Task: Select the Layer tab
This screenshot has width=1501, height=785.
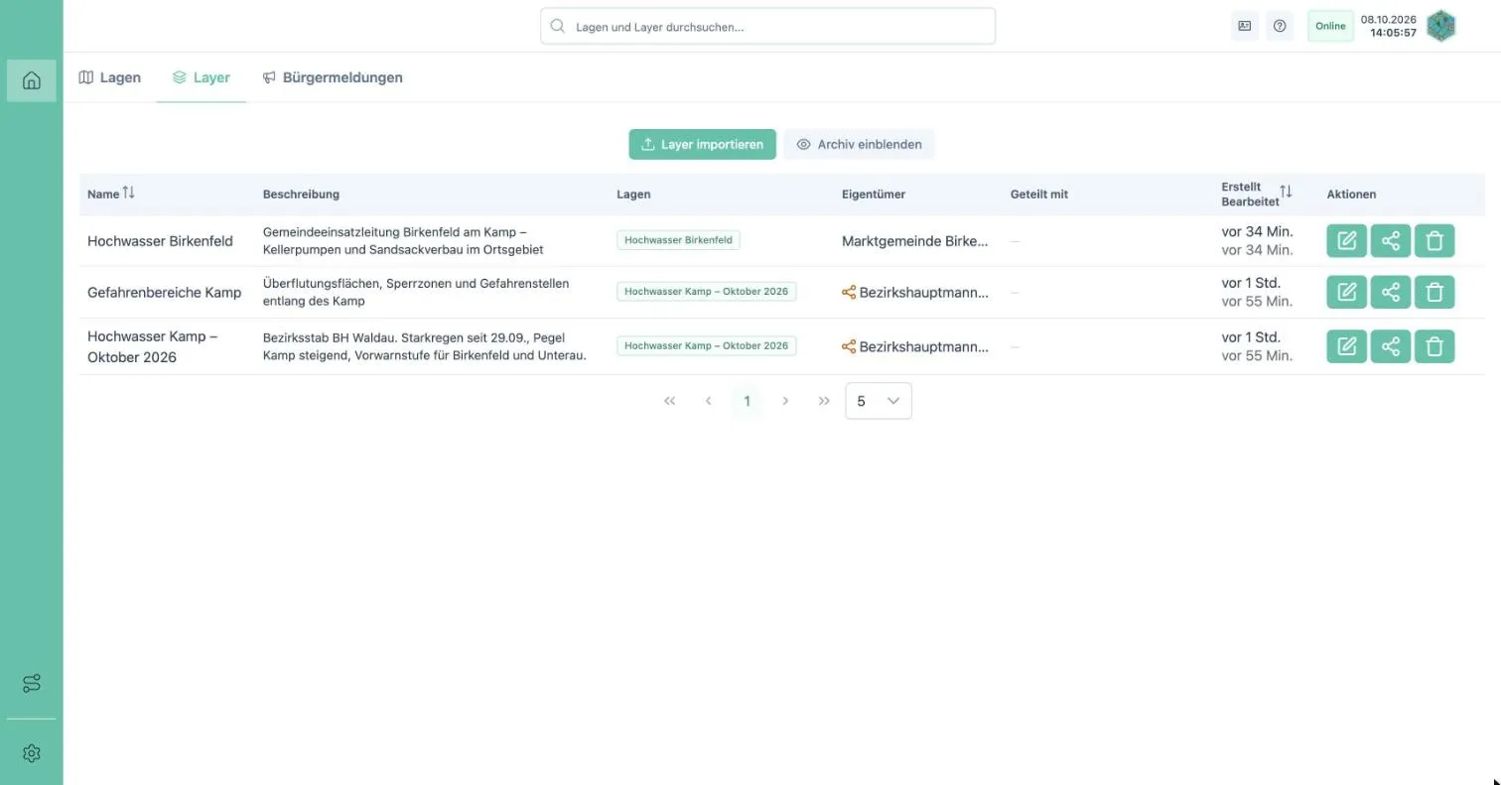Action: click(202, 77)
